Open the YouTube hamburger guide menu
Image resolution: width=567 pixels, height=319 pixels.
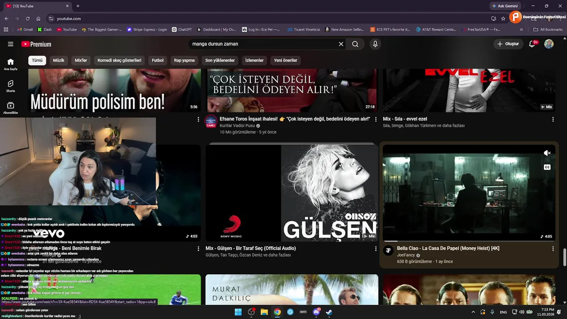click(11, 44)
